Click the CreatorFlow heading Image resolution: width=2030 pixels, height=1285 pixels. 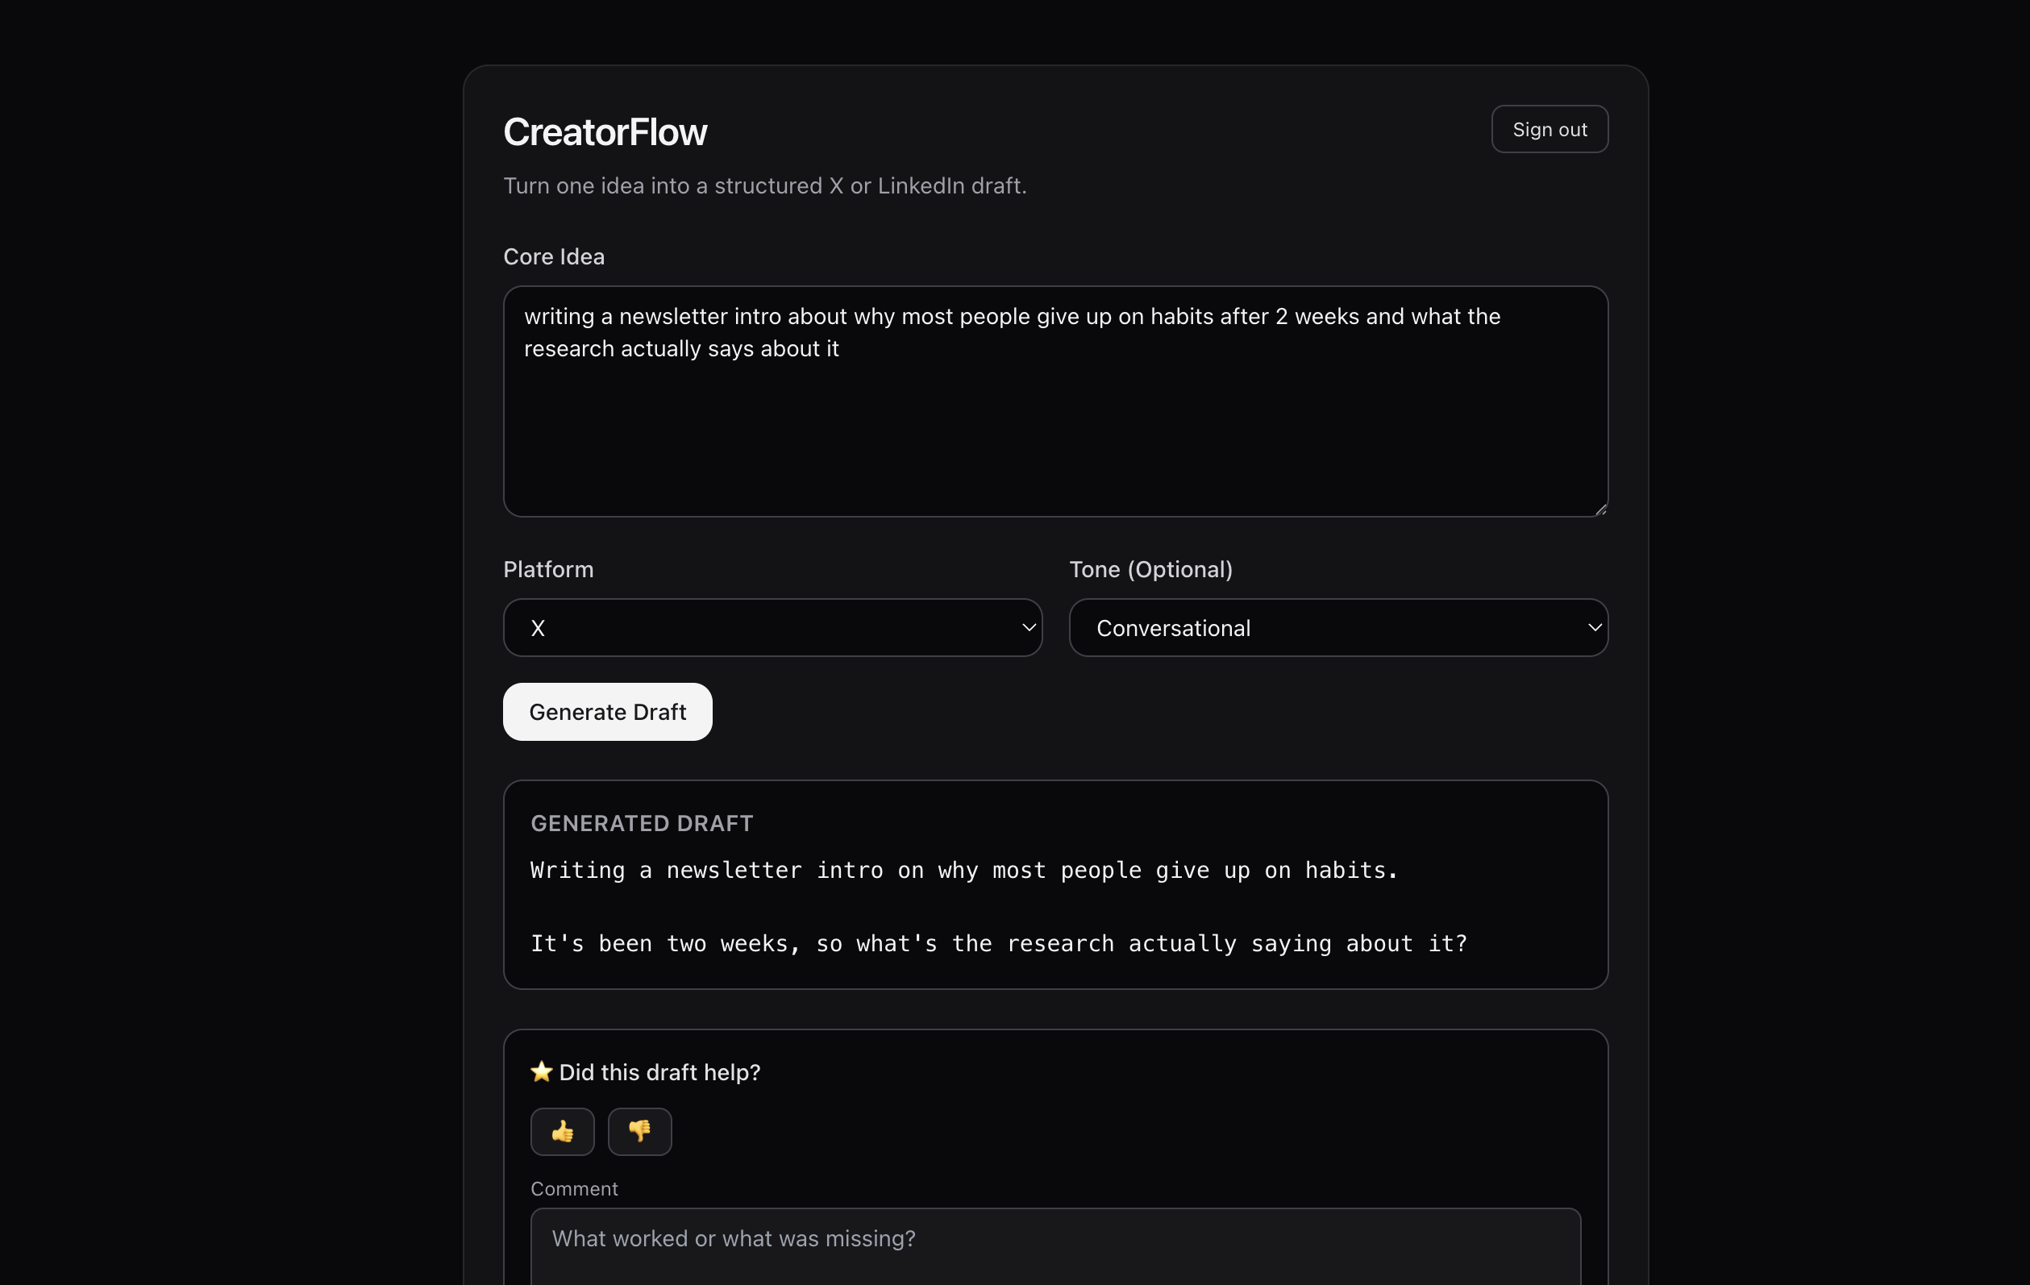click(x=605, y=131)
